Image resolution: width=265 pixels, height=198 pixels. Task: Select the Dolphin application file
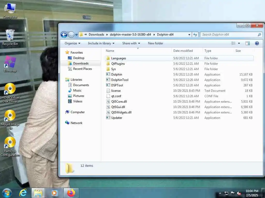tap(179, 75)
